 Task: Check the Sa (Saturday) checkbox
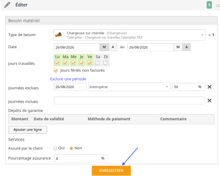tap(97, 63)
